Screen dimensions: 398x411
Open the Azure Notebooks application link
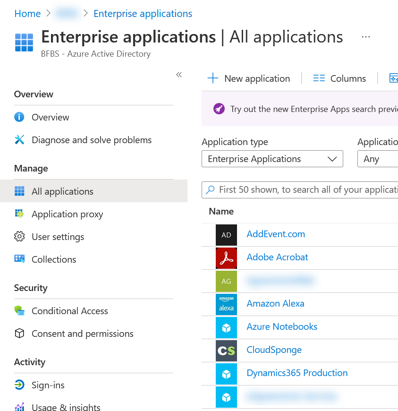click(x=282, y=326)
